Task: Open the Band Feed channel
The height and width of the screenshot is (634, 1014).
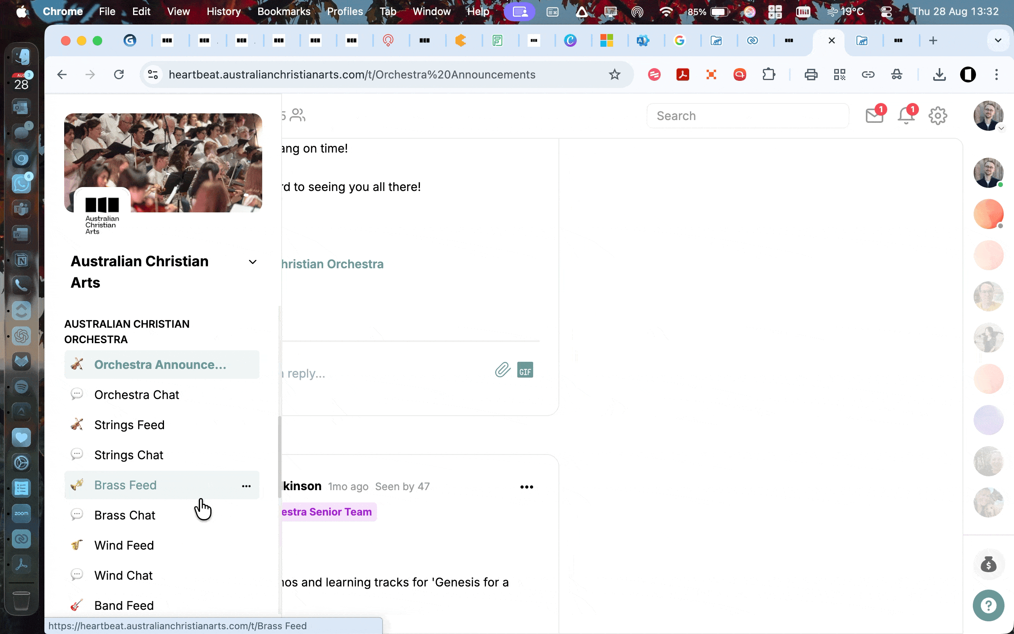Action: 162,605
